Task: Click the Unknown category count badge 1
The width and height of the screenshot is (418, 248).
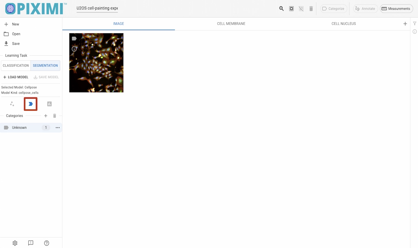Action: click(x=46, y=128)
